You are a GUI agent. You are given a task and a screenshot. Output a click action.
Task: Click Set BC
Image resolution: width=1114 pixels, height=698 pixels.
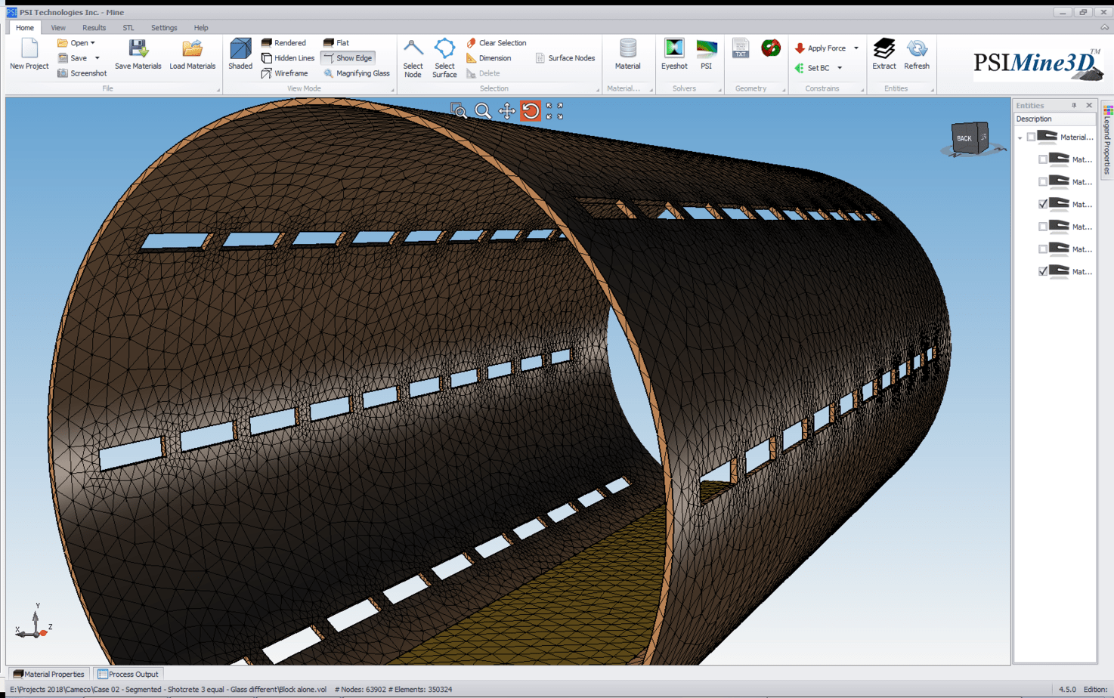(x=812, y=68)
